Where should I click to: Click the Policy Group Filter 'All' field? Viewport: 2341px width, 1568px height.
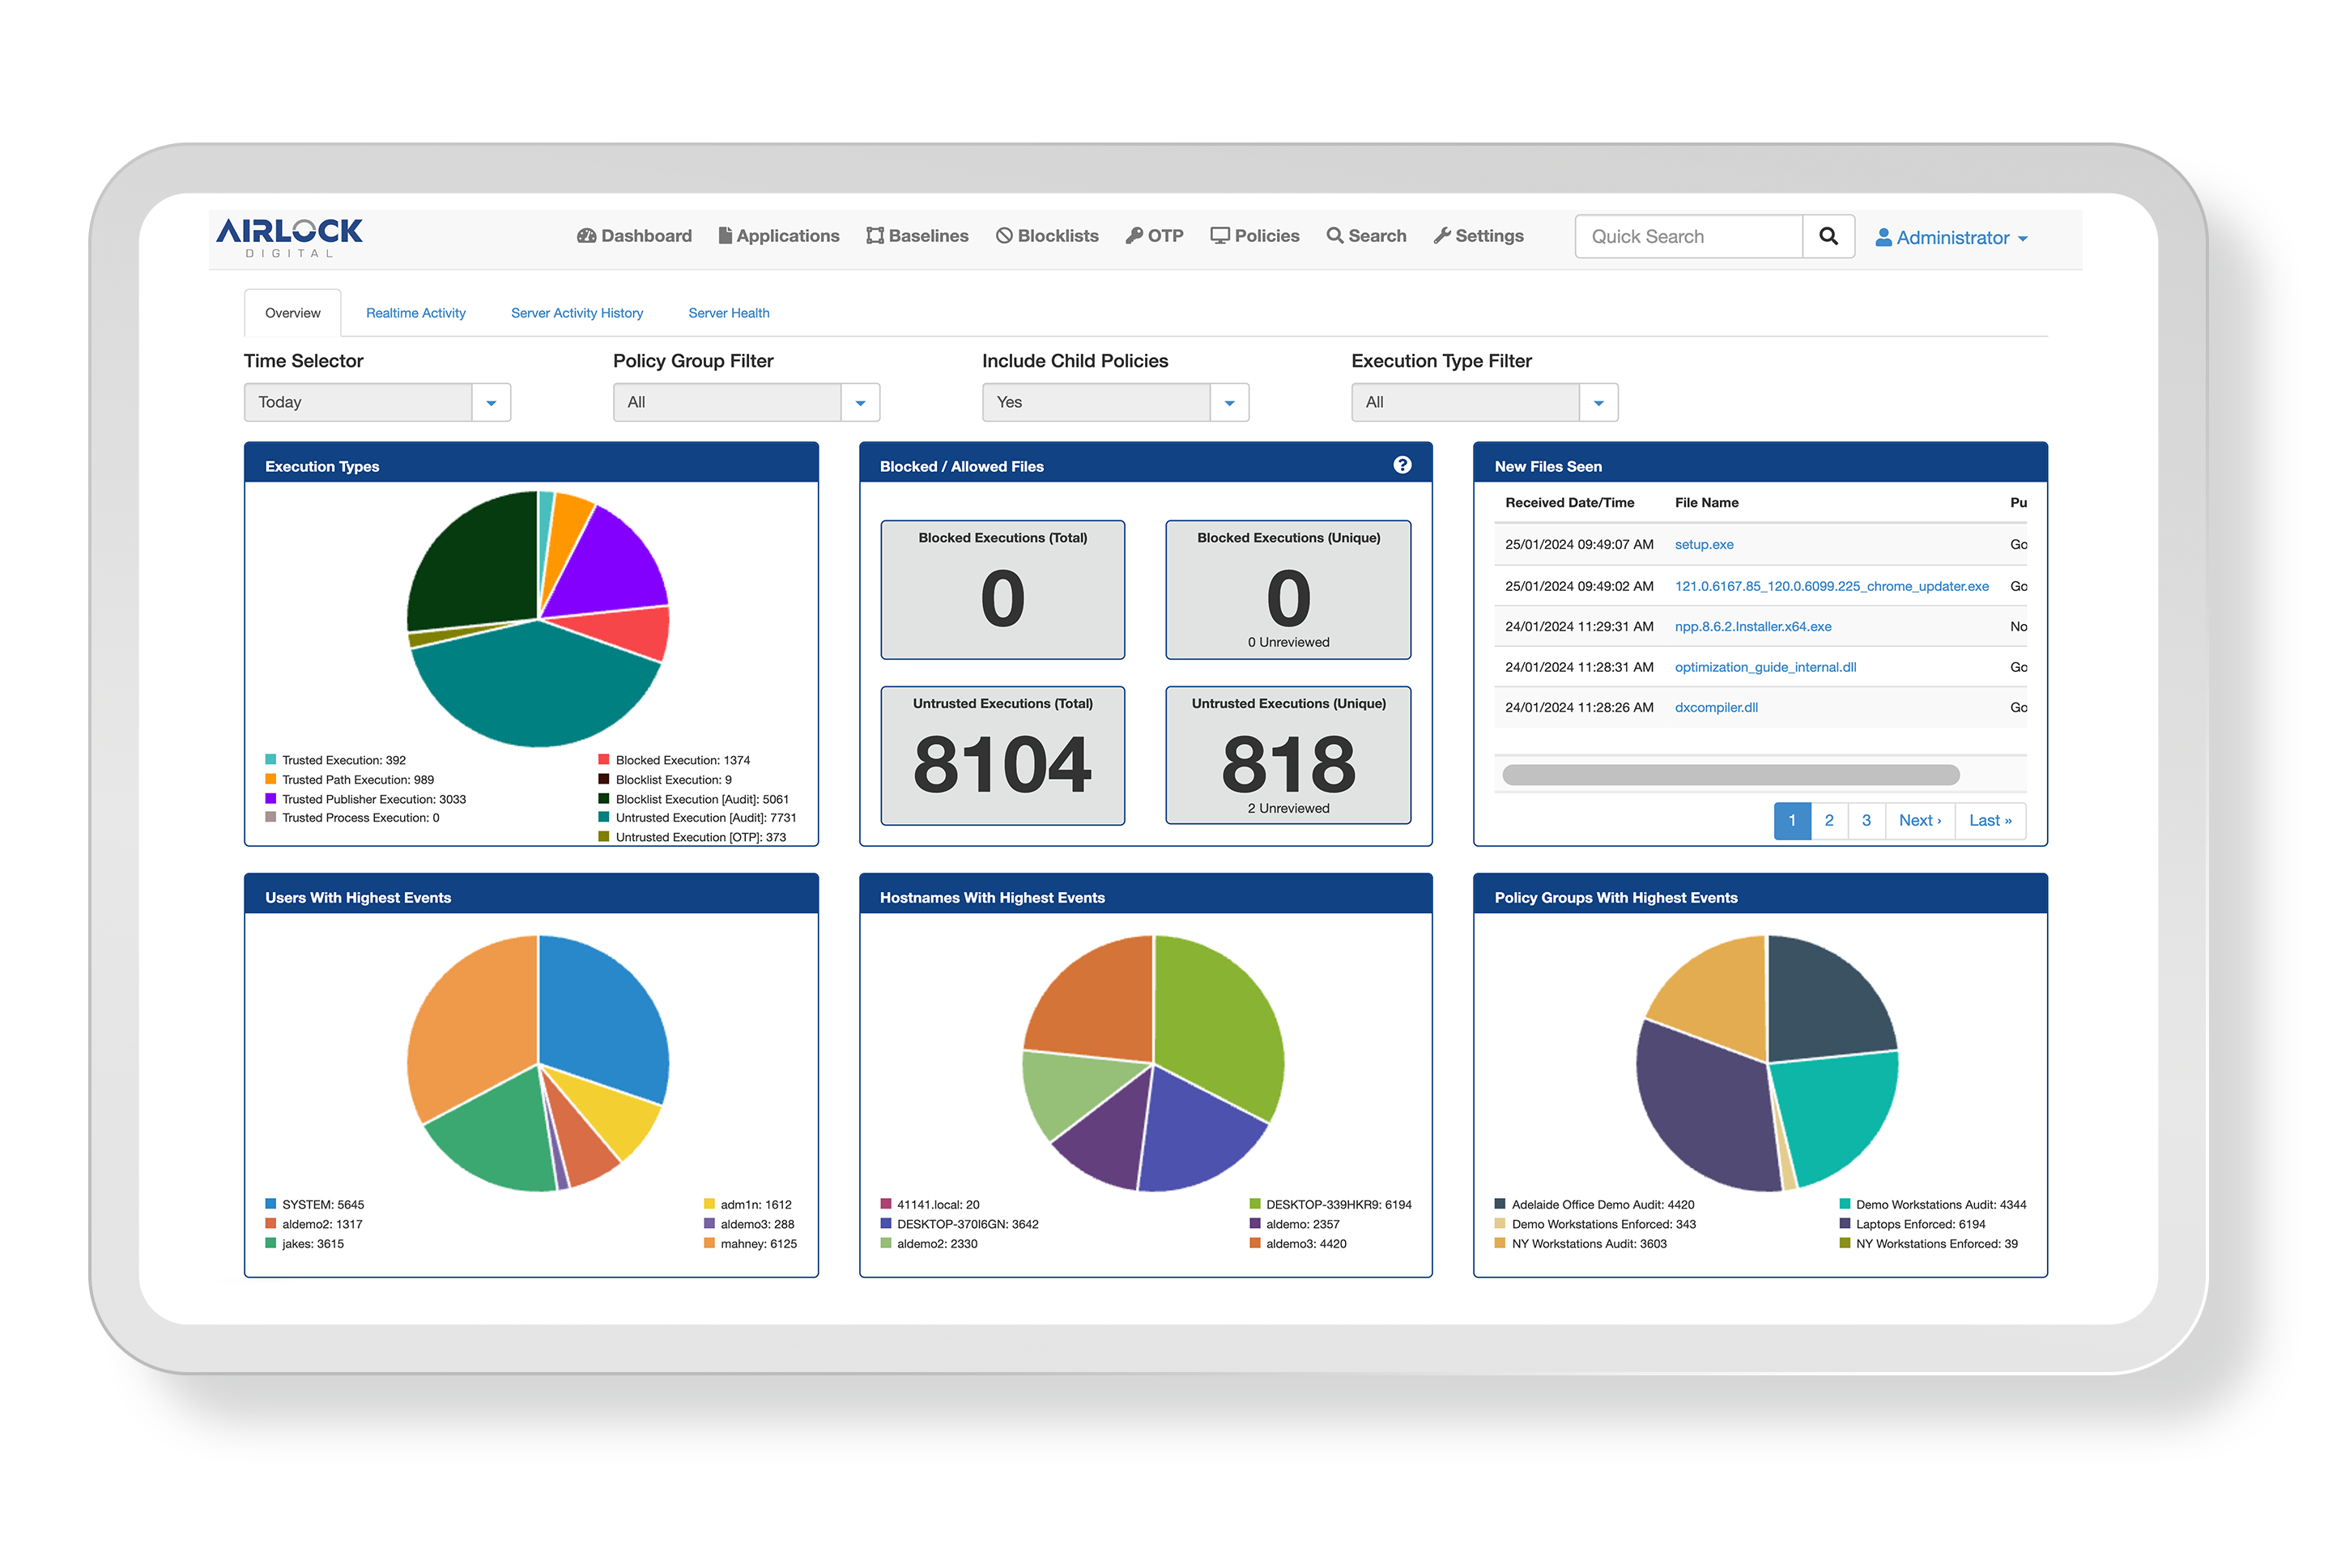[727, 402]
